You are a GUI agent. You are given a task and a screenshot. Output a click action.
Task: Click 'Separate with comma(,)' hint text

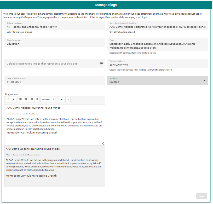coord(133,53)
